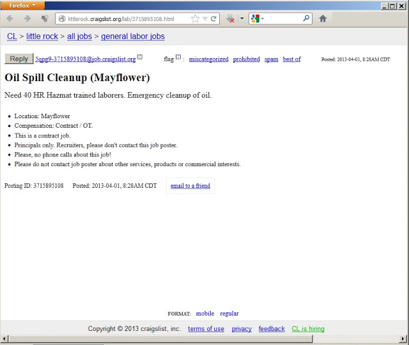Viewport: 409px width, 345px height.
Task: Open the little rock breadcrumb link
Action: (x=42, y=36)
